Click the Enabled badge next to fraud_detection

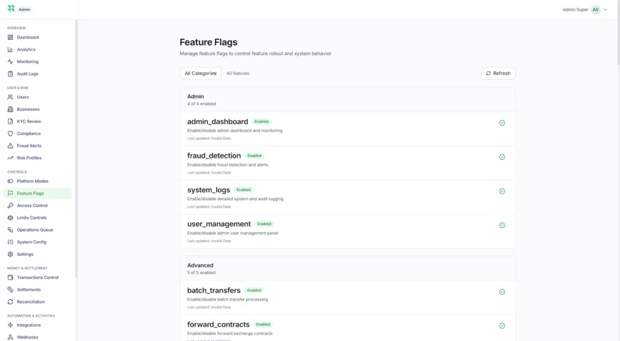[x=254, y=156]
